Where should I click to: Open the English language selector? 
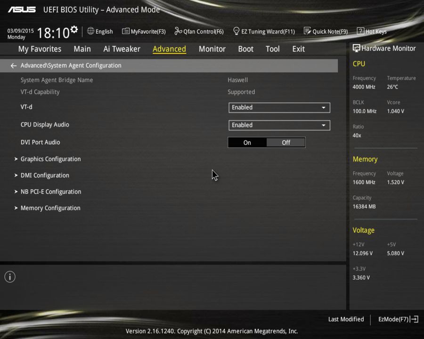pos(100,31)
